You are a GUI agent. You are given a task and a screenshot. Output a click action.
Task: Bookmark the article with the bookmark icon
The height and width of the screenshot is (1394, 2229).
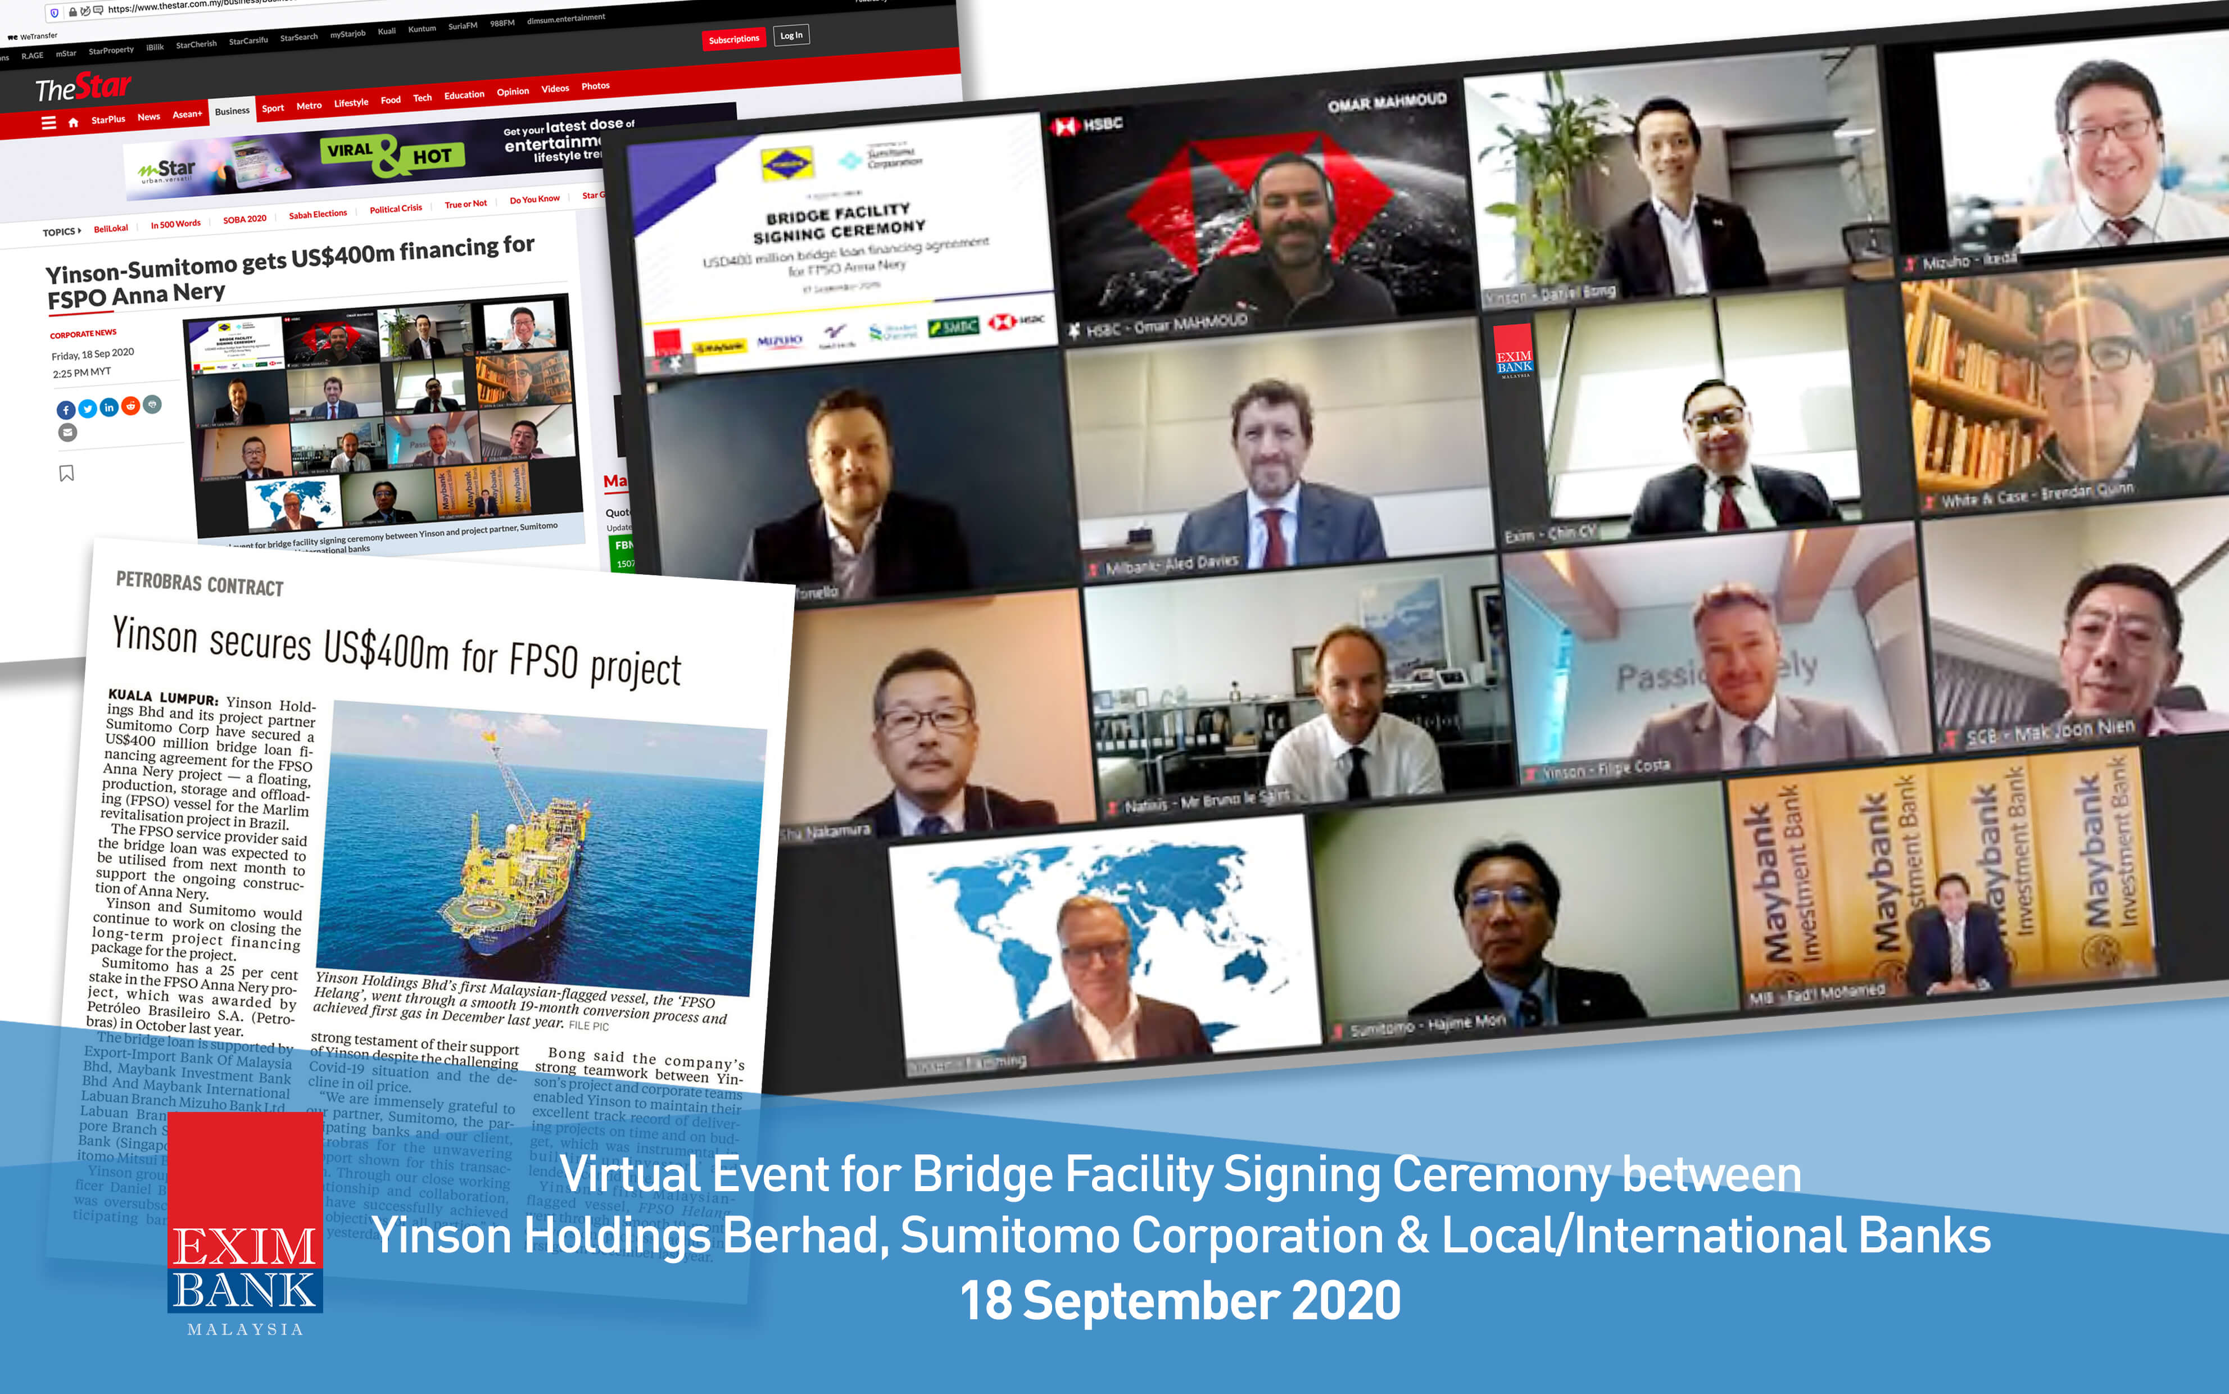pos(66,473)
